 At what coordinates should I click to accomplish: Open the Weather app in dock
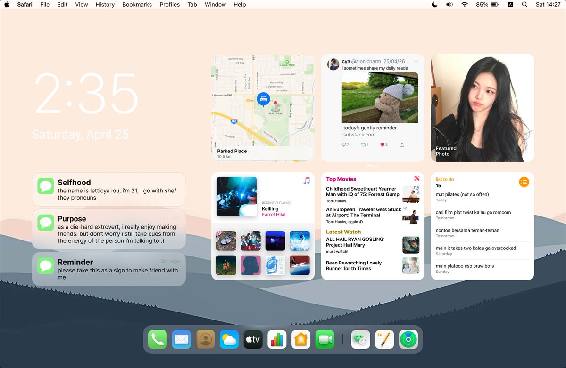(x=229, y=339)
